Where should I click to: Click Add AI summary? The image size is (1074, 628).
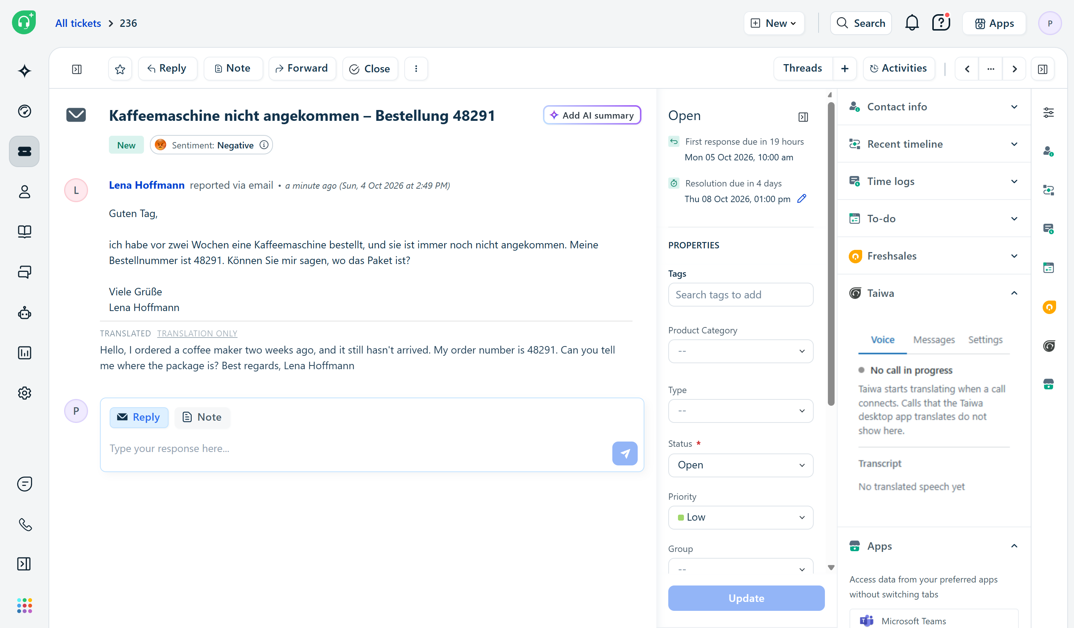click(x=592, y=115)
